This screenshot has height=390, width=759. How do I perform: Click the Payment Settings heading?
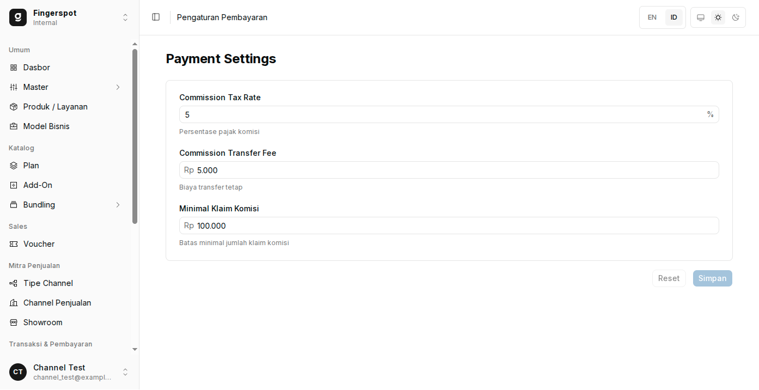click(221, 59)
